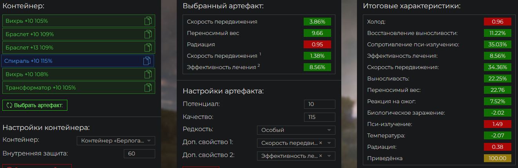Clear Эффективность лечения in Доп. свойство 2
The height and width of the screenshot is (168, 518).
[321, 156]
